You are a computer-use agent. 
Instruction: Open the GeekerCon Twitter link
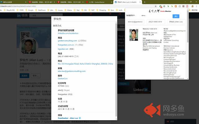click(63, 78)
